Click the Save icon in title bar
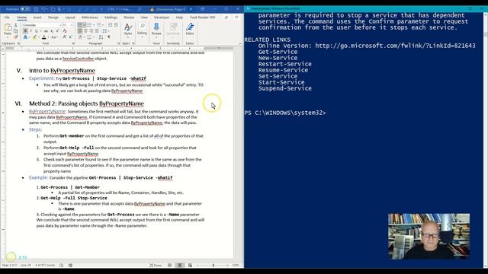This screenshot has width=488, height=274. point(36,9)
